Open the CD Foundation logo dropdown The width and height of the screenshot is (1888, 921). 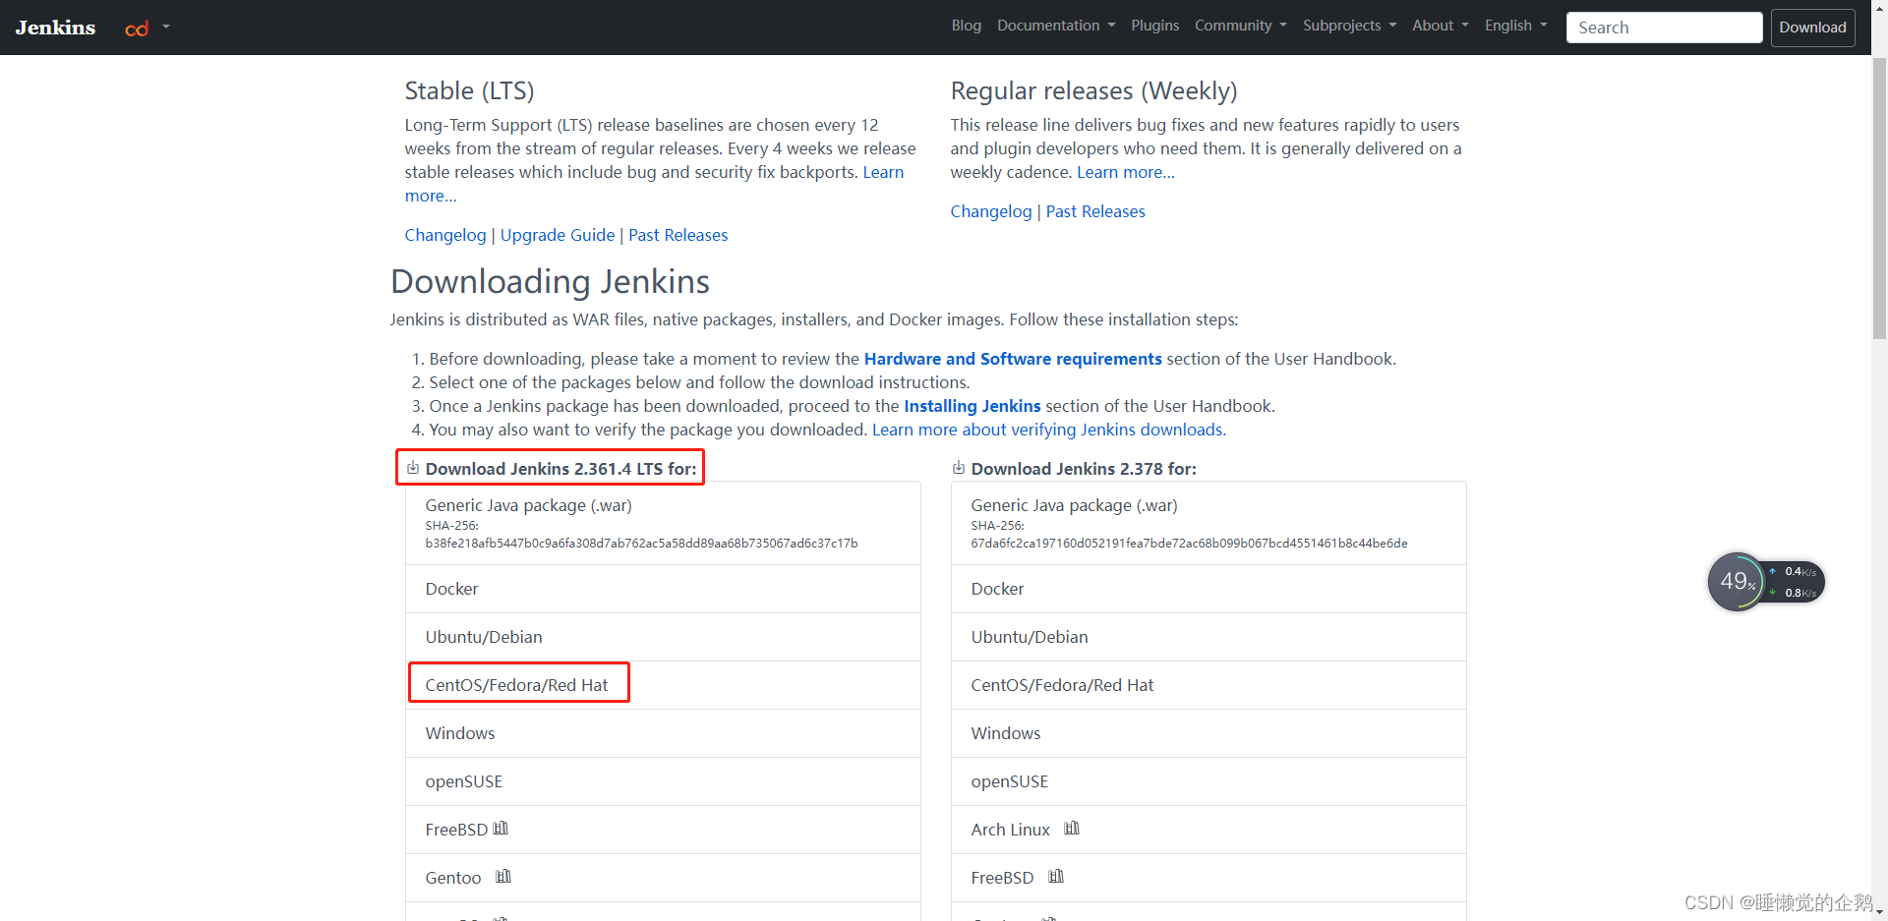tap(147, 28)
